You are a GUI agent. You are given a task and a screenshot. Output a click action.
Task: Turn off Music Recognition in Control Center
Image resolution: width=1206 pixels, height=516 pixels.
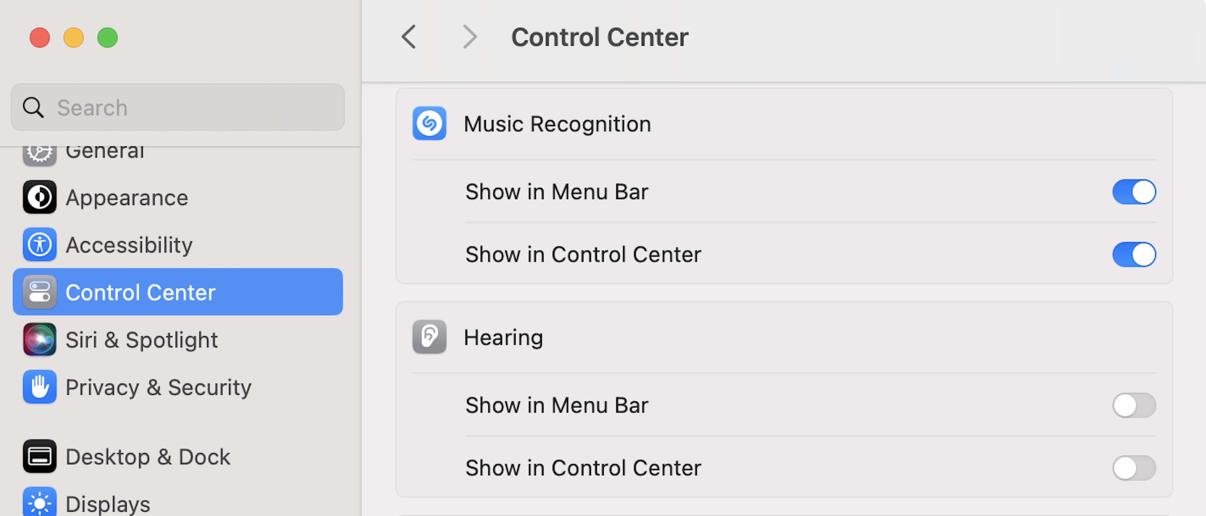click(1134, 254)
